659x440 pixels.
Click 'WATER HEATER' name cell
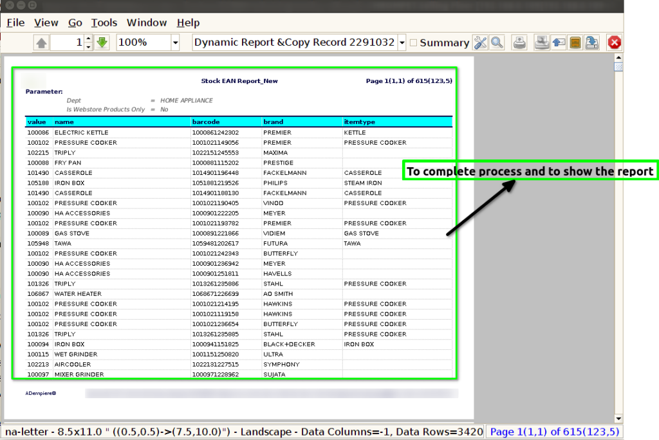[x=78, y=294]
